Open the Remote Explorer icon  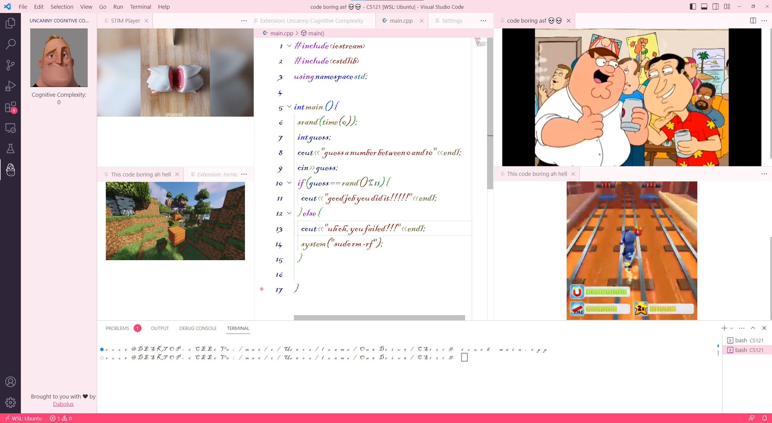(10, 128)
